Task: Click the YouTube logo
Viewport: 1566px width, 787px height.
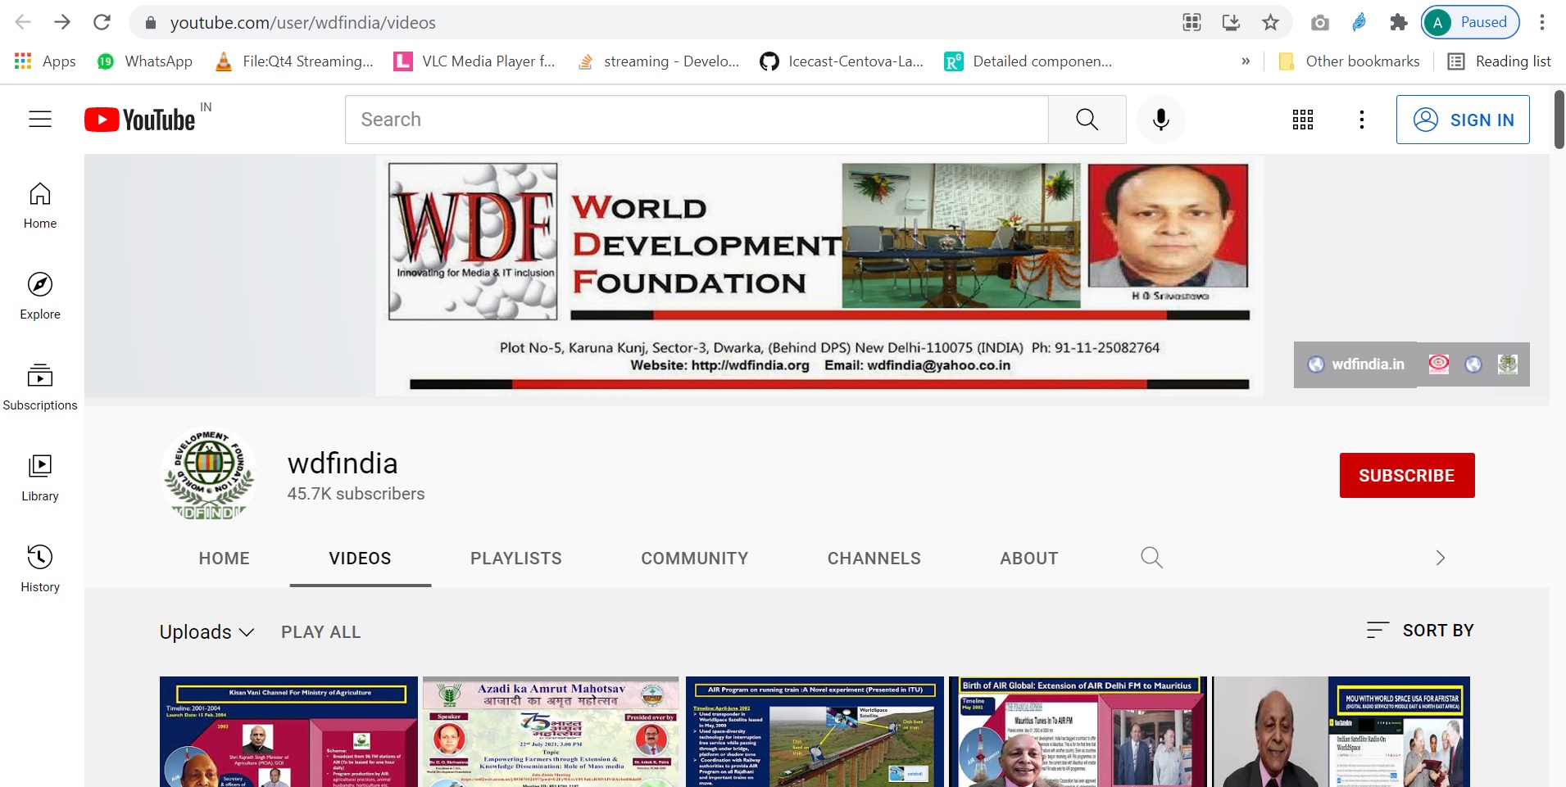Action: point(141,119)
